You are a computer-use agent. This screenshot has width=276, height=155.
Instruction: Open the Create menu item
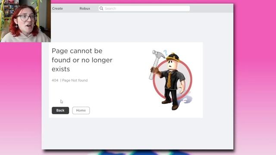point(57,9)
